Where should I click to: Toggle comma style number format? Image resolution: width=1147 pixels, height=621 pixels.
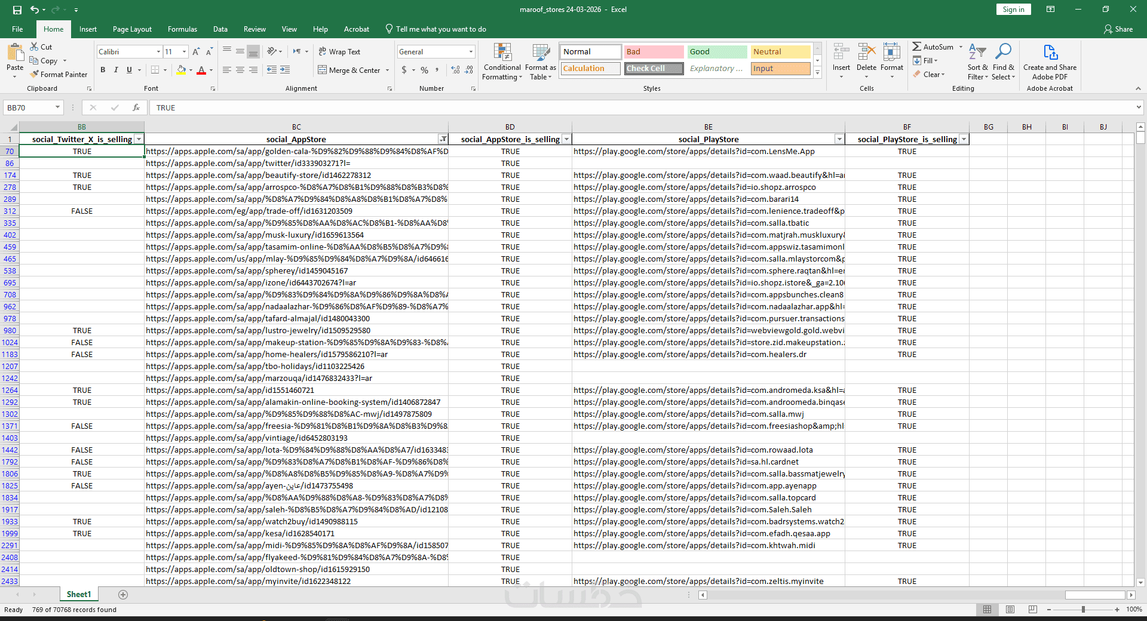point(437,70)
